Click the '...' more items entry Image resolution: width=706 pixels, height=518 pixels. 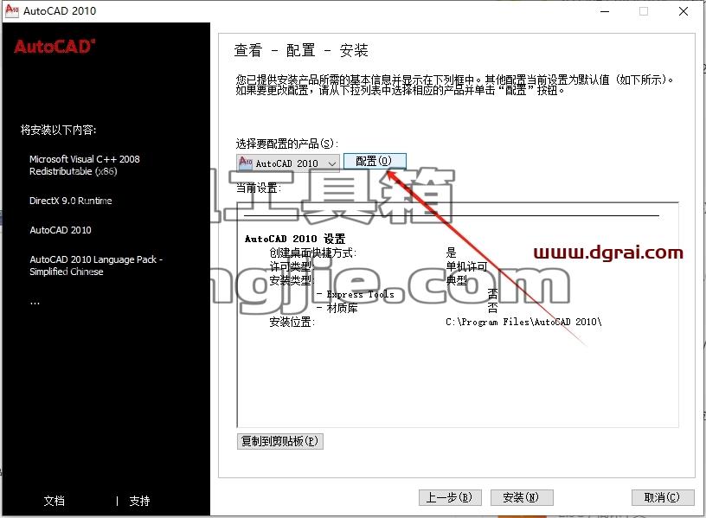click(x=35, y=303)
